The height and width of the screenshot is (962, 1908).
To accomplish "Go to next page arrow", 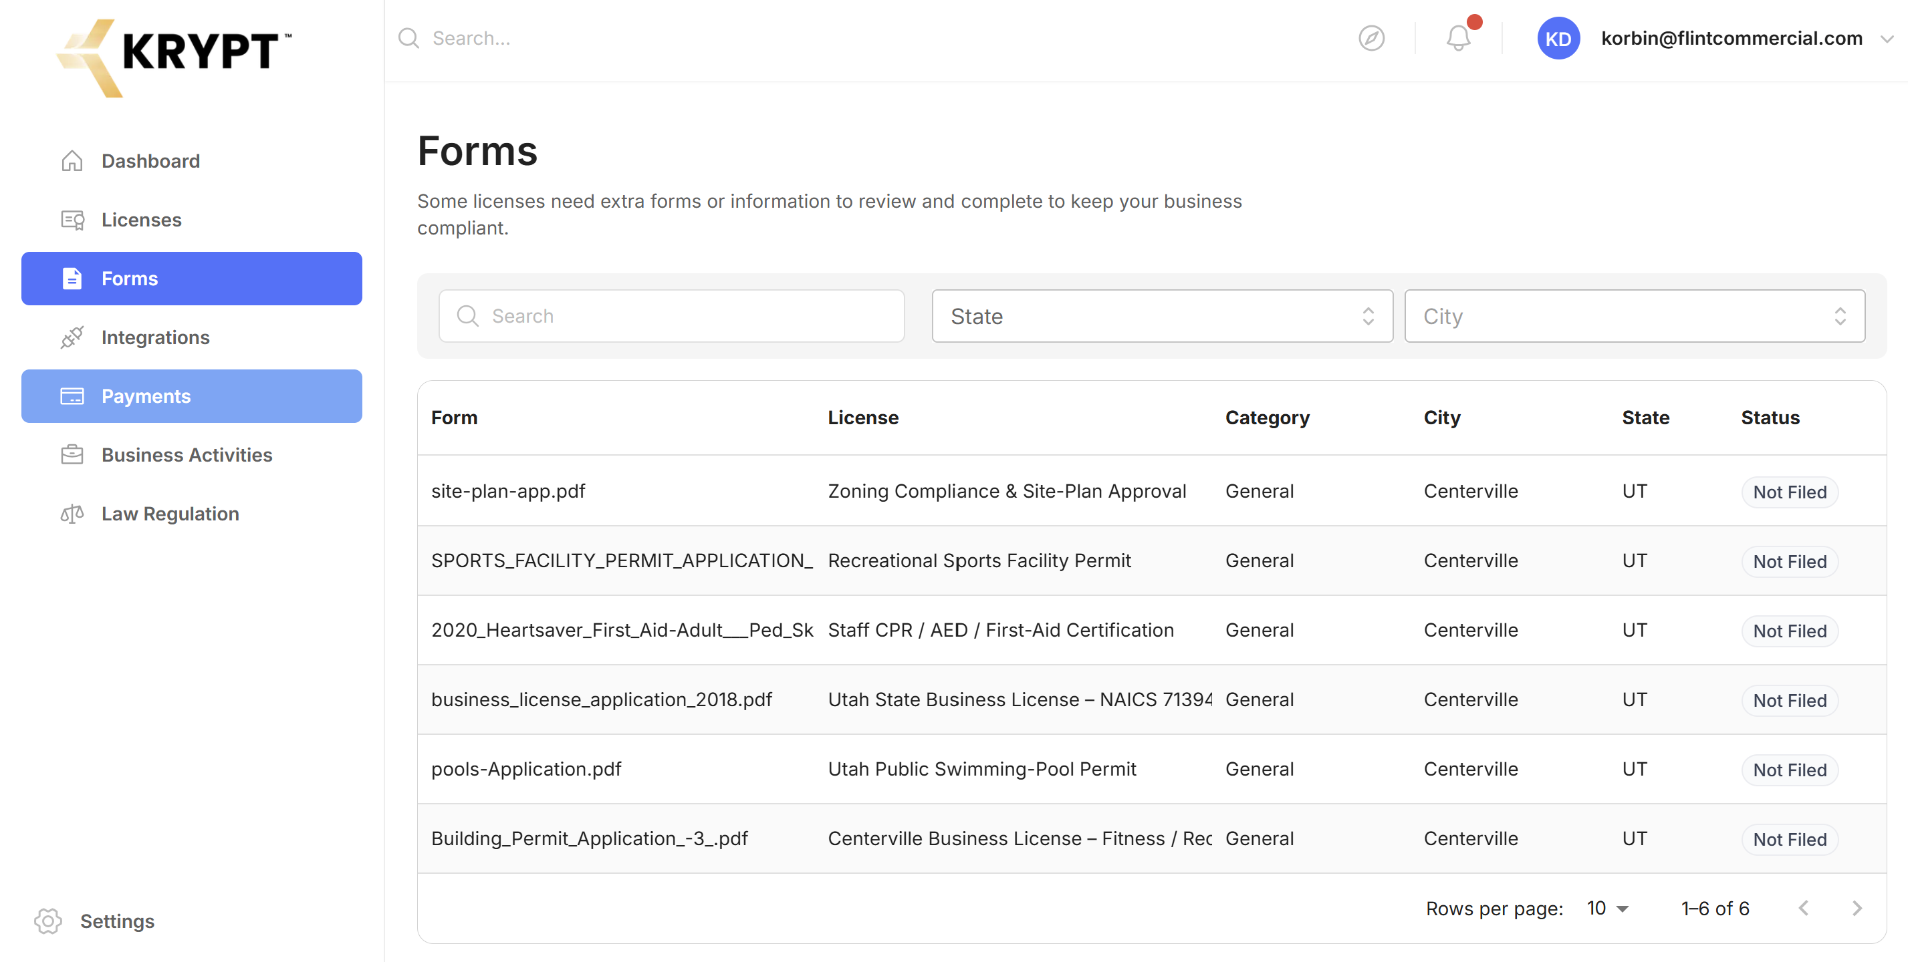I will (1857, 908).
